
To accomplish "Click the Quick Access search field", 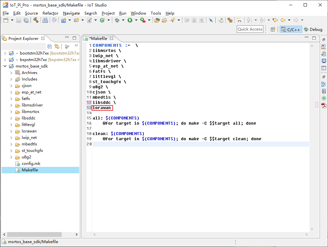I will click(250, 29).
